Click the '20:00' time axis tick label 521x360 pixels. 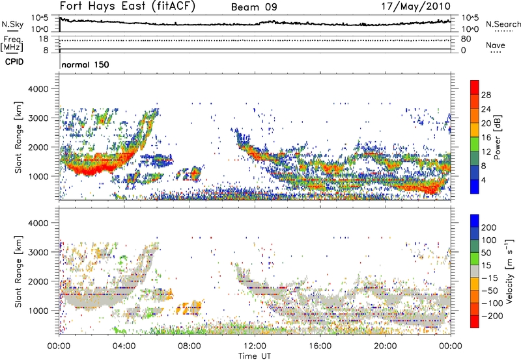point(385,346)
